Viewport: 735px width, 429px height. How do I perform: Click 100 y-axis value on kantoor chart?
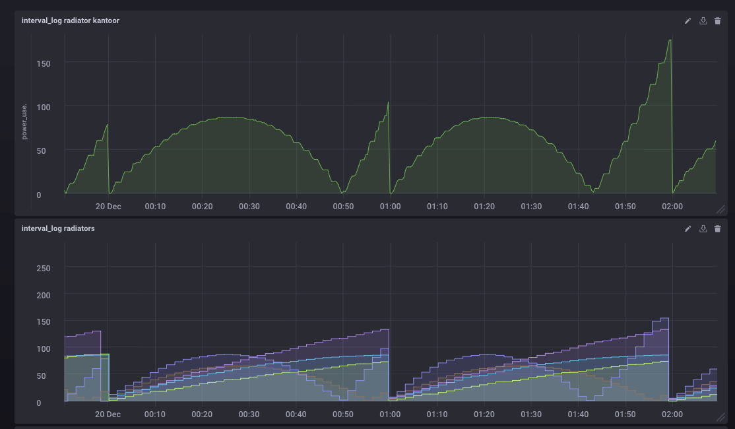(x=44, y=108)
